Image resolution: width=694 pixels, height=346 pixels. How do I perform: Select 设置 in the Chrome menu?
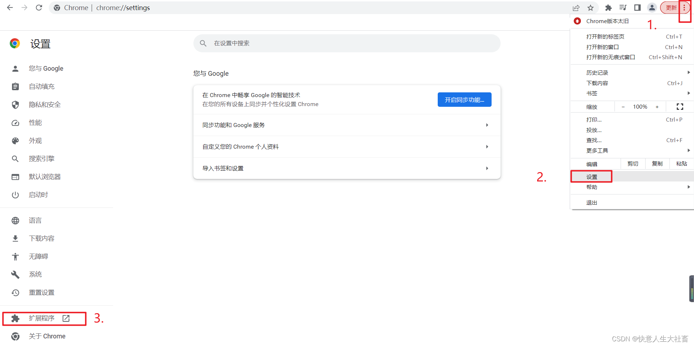click(x=632, y=177)
